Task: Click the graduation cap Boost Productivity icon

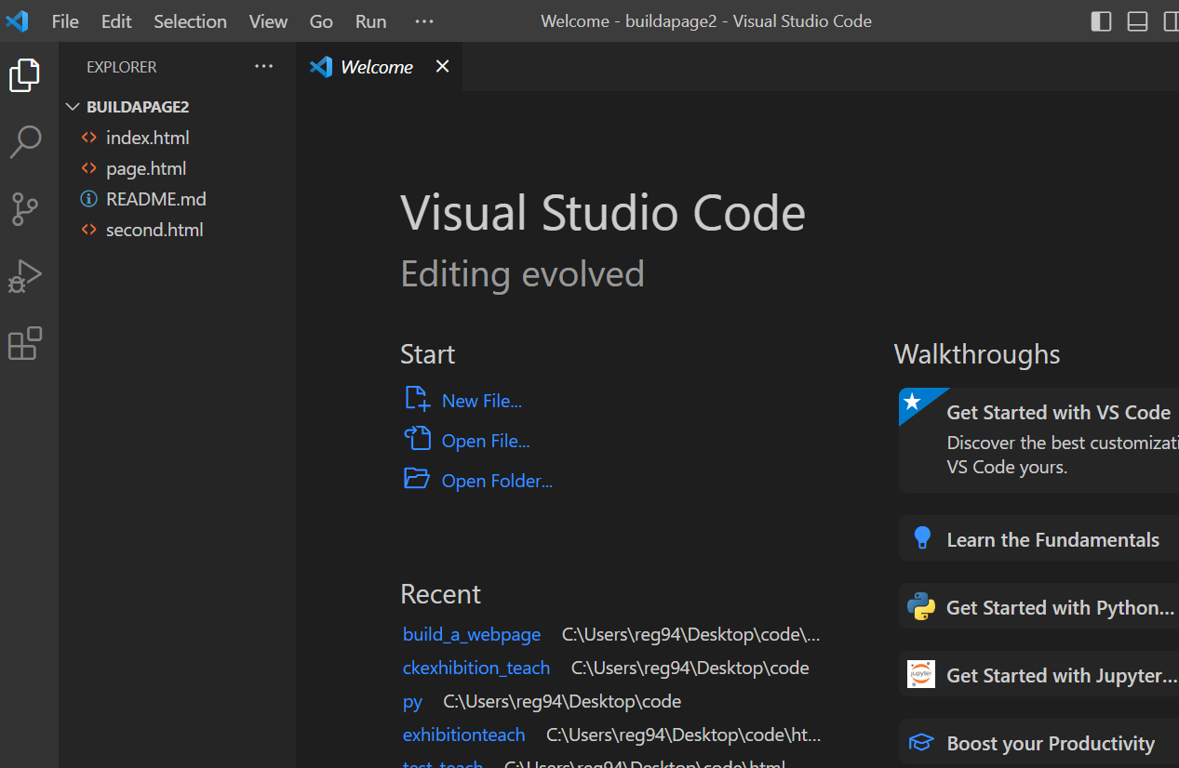Action: [921, 742]
